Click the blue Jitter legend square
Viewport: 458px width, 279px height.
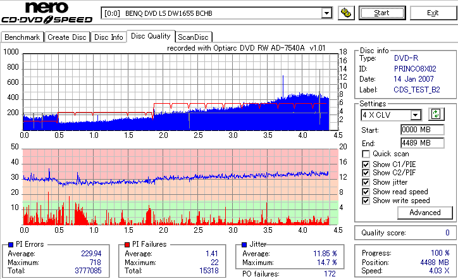tap(244, 245)
